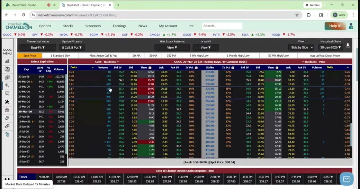Open the mail chat widget
Image resolution: width=360 pixels, height=189 pixels.
coord(346,179)
